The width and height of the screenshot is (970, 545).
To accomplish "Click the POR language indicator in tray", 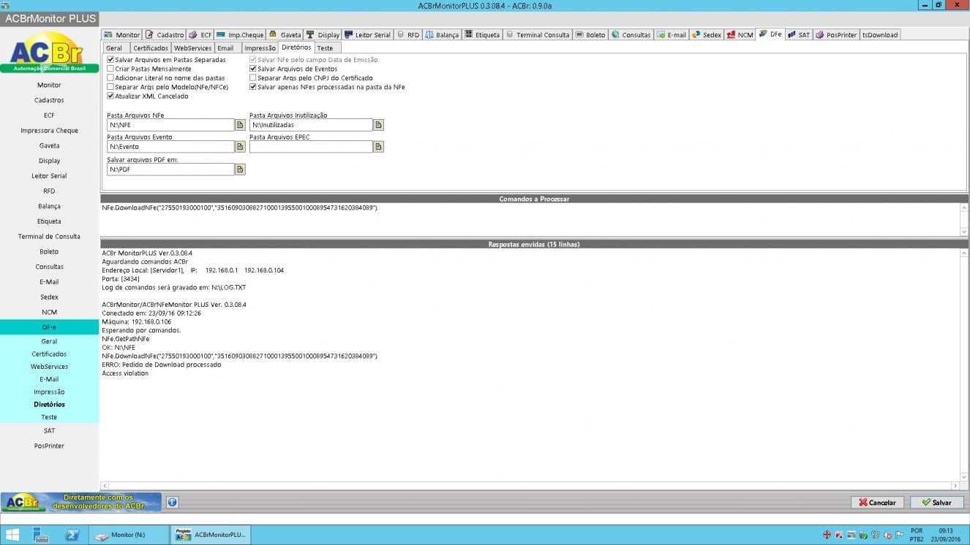I will [917, 531].
